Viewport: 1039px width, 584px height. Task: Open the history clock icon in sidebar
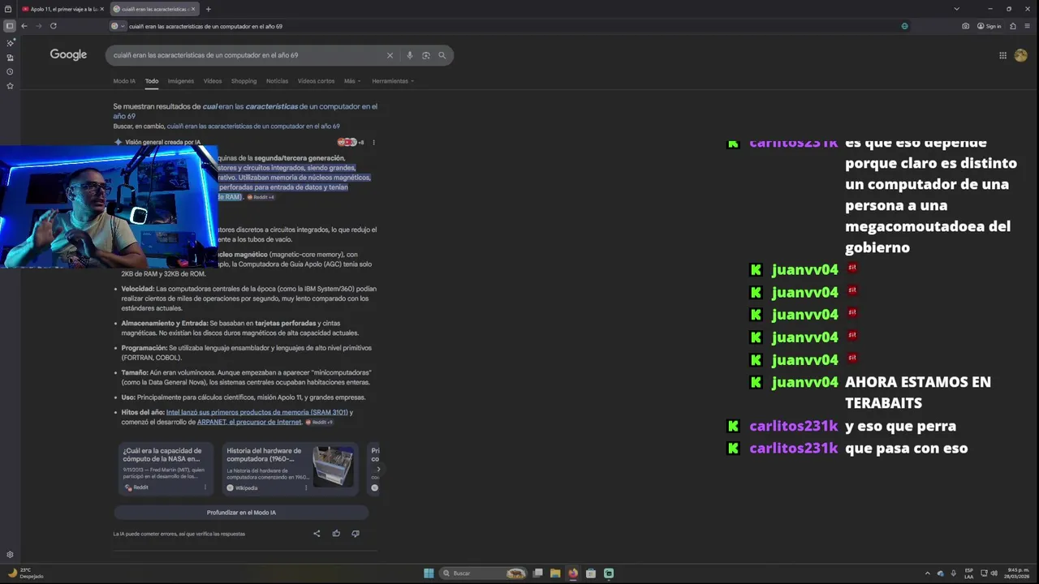pyautogui.click(x=10, y=71)
